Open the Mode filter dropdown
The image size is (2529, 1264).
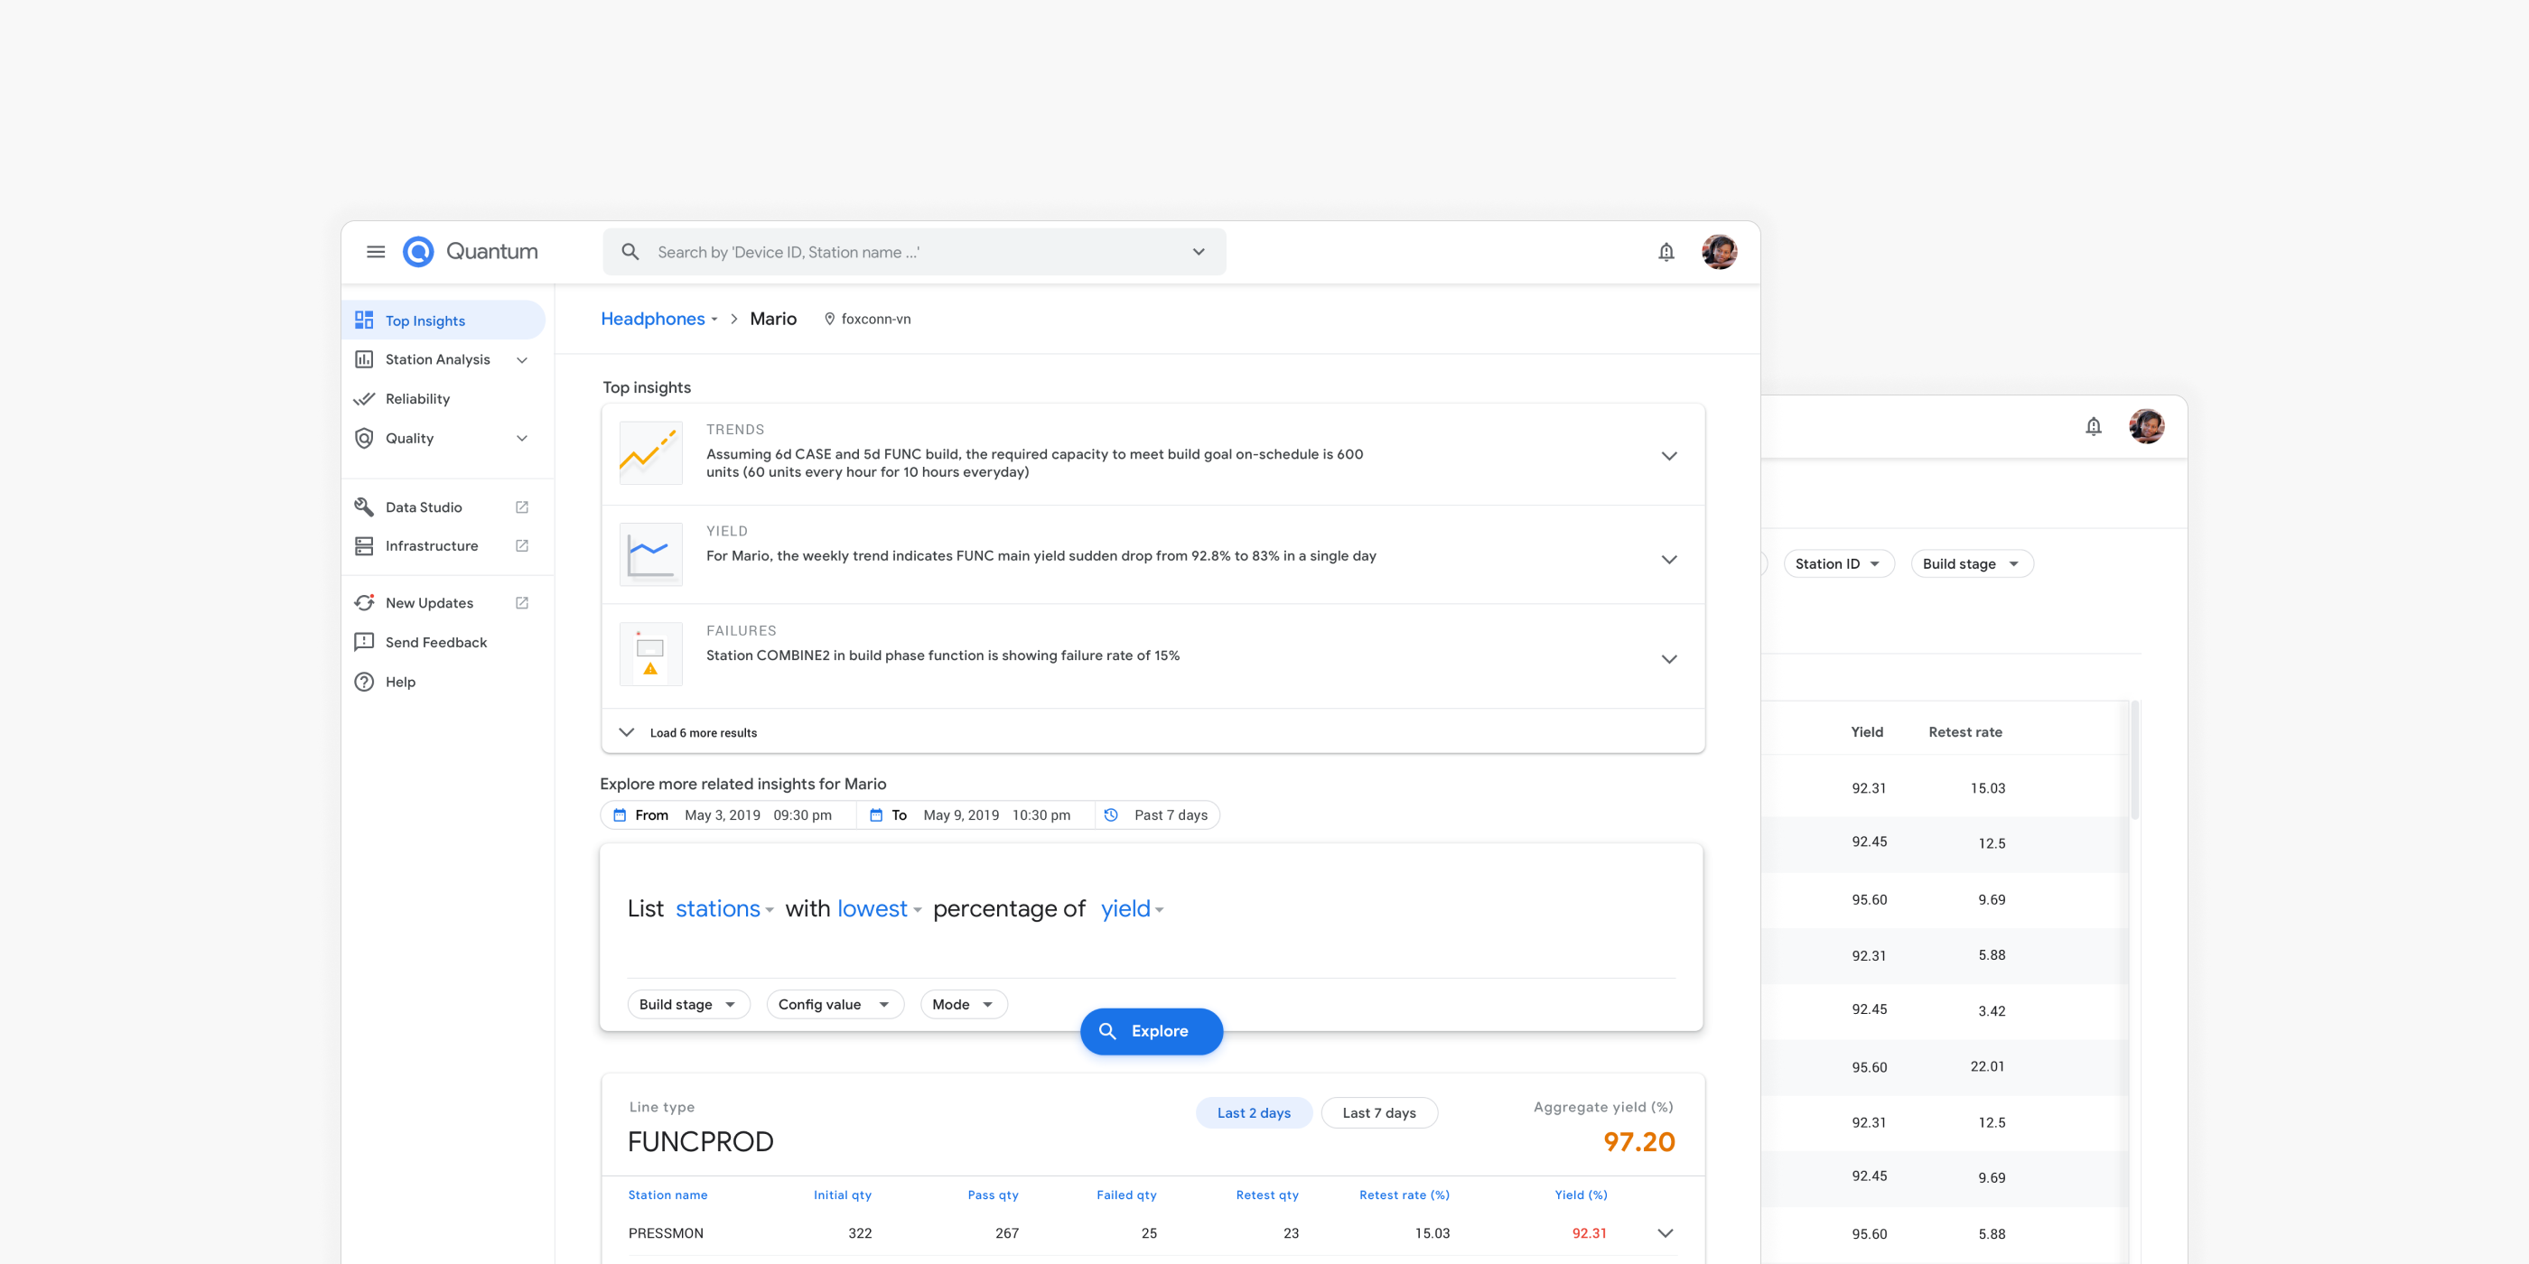tap(963, 1004)
